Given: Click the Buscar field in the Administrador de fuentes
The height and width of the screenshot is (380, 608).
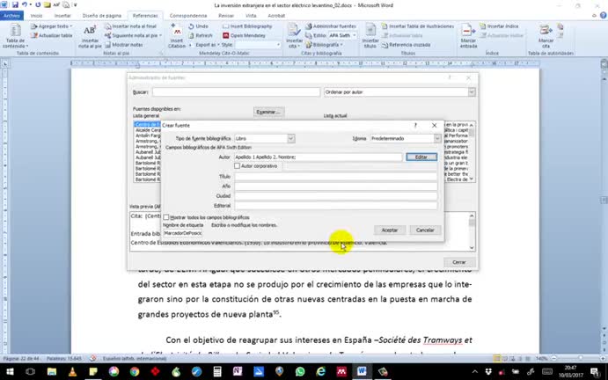Looking at the screenshot, I should click(236, 92).
